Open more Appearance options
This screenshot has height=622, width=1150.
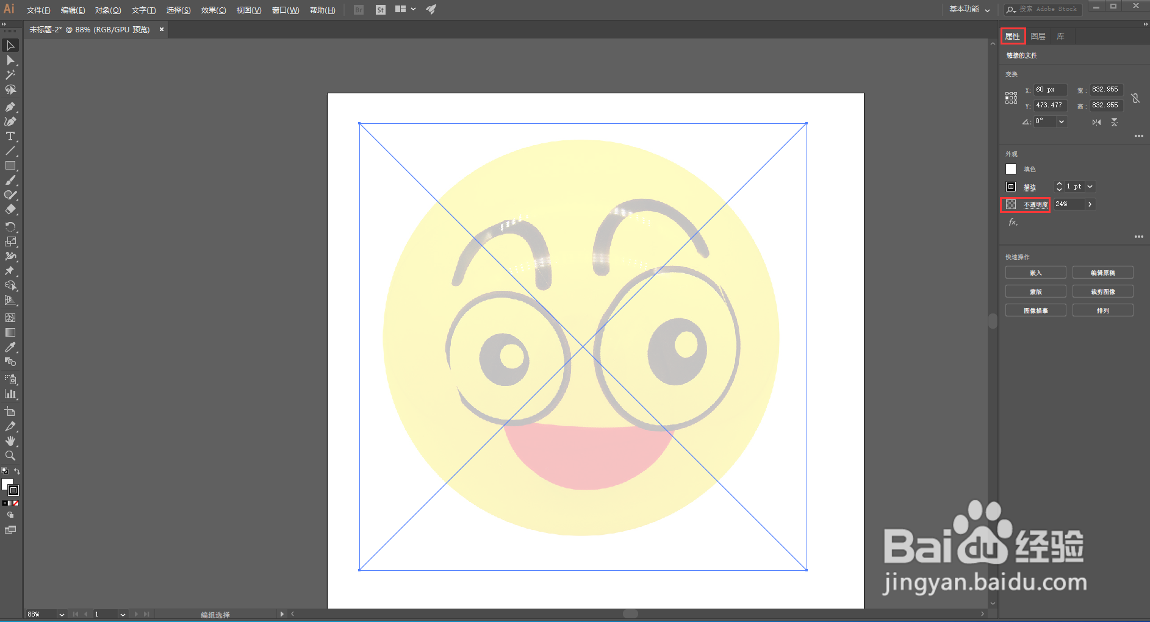coord(1139,237)
